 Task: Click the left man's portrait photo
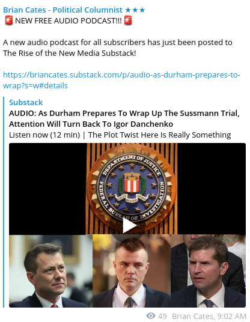point(50,271)
